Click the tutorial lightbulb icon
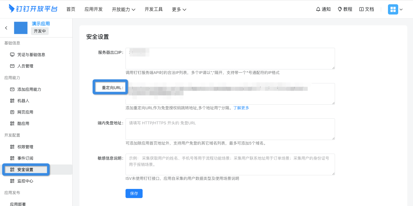Screen dimensions: 413x206 pyautogui.click(x=340, y=9)
